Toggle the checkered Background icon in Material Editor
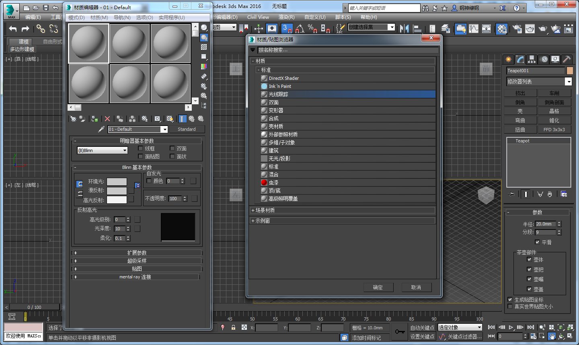Image resolution: width=579 pixels, height=345 pixels. (204, 47)
